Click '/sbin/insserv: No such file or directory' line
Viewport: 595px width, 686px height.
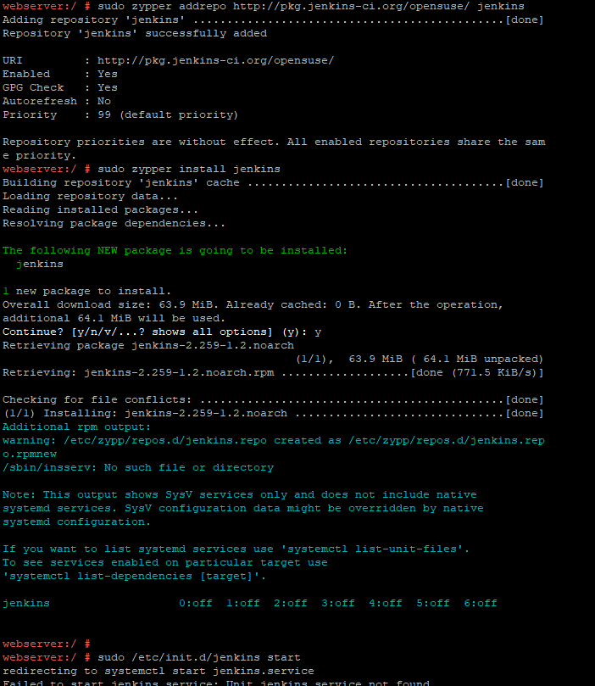(x=138, y=467)
